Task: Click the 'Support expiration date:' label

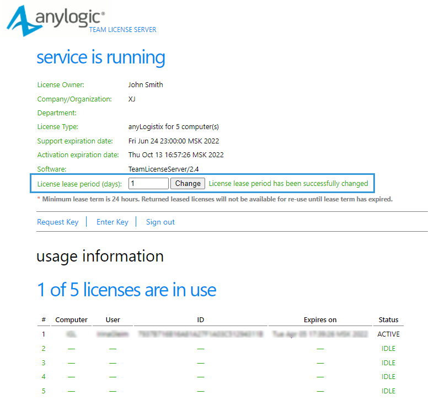Action: [x=75, y=141]
